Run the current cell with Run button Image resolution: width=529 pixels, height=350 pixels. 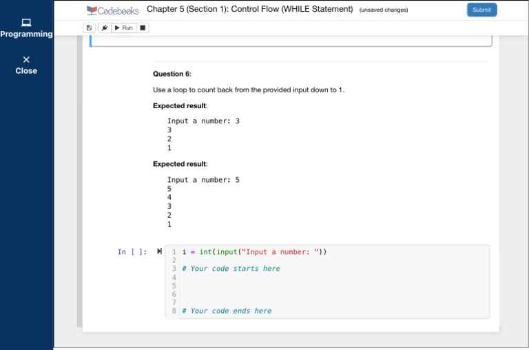pyautogui.click(x=124, y=28)
